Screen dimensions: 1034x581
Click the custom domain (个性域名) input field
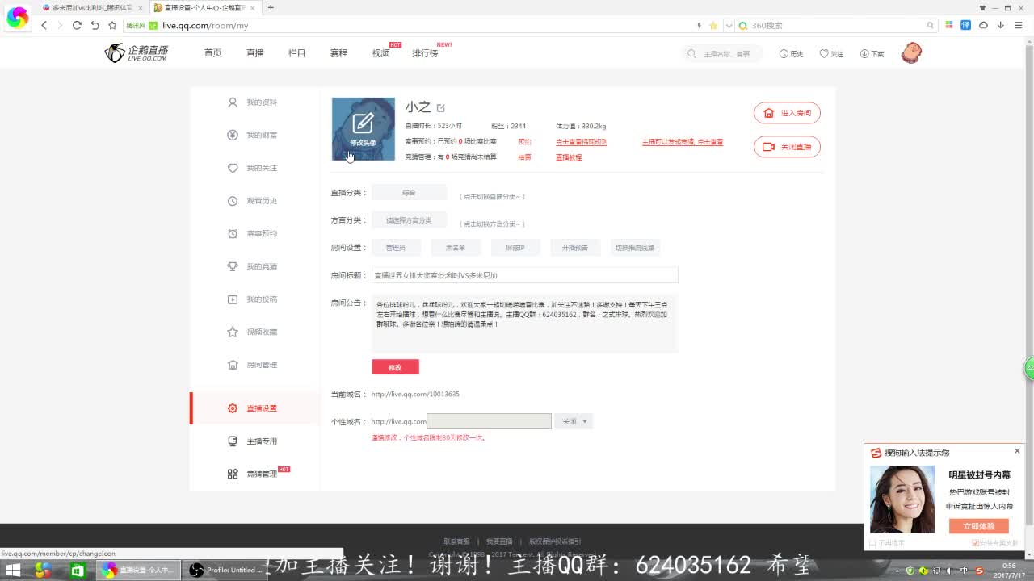(x=489, y=421)
